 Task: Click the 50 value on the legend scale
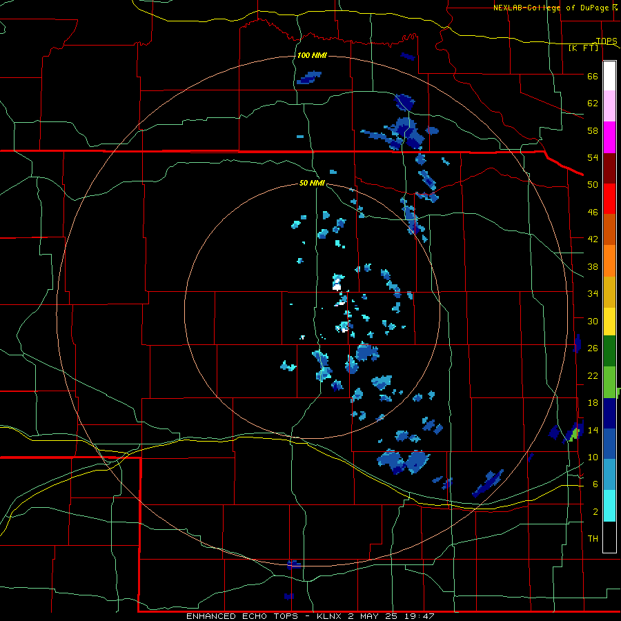593,185
